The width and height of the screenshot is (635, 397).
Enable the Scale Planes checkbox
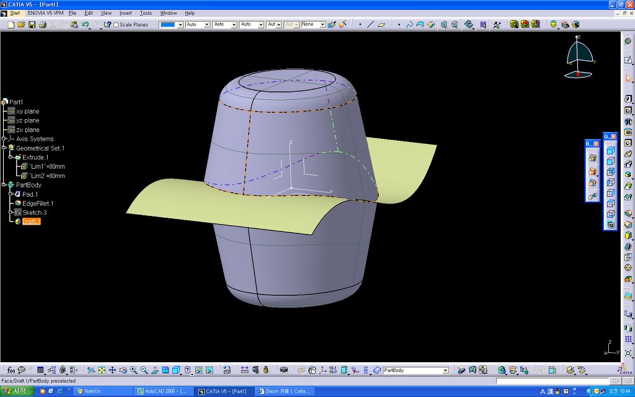coord(116,25)
